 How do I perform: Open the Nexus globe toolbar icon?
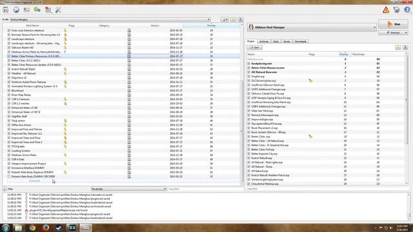[16, 10]
